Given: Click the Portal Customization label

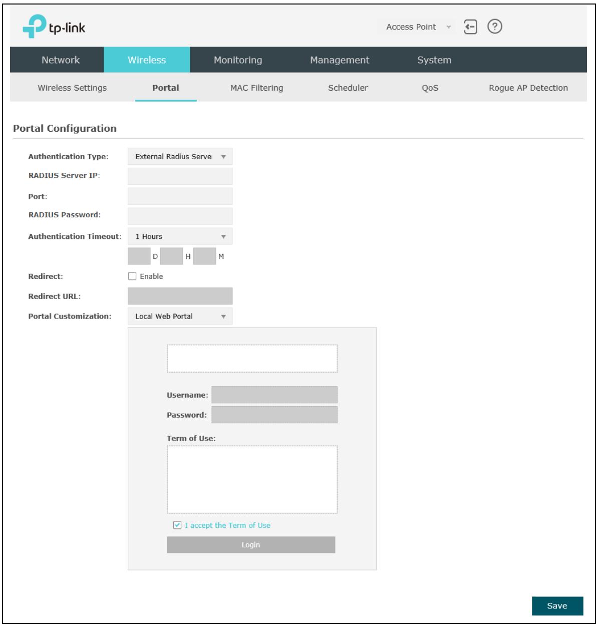Looking at the screenshot, I should 70,317.
